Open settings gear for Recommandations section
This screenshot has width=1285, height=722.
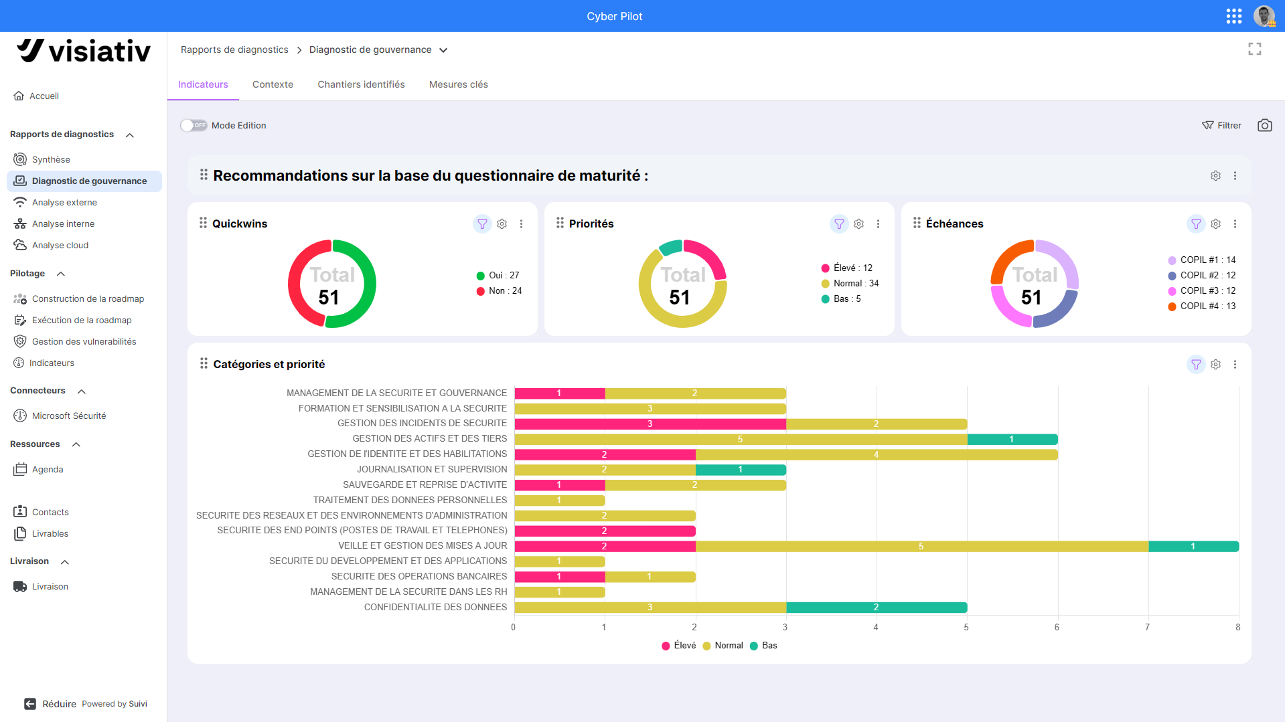tap(1215, 175)
